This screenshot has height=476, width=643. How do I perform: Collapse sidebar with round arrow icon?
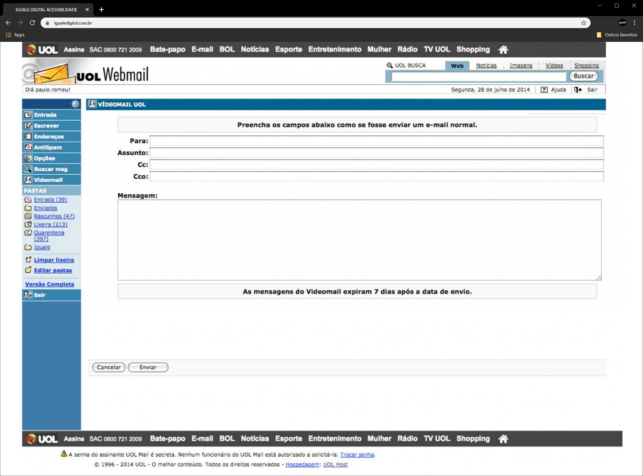pyautogui.click(x=75, y=104)
